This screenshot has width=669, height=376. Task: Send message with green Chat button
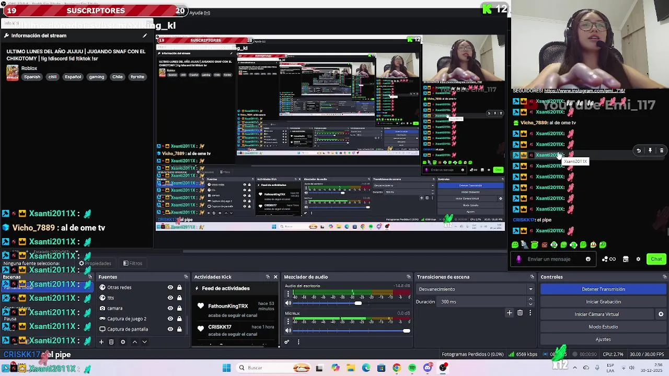point(656,259)
